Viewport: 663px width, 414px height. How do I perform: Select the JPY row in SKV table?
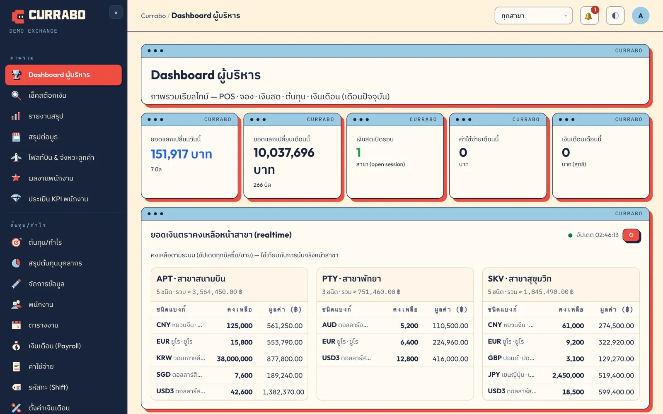561,375
